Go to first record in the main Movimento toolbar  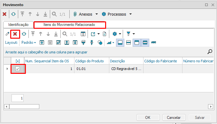tap(22, 14)
